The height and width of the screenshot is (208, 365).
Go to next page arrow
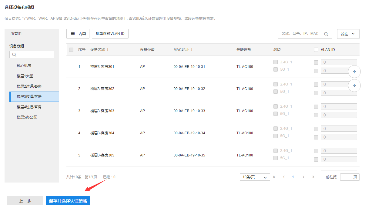[x=303, y=177]
